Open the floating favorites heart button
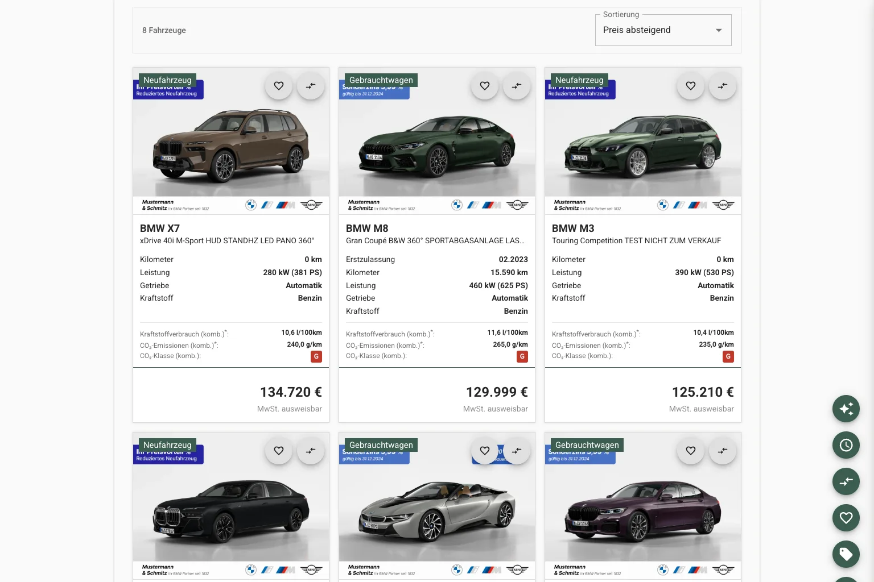 pyautogui.click(x=846, y=518)
